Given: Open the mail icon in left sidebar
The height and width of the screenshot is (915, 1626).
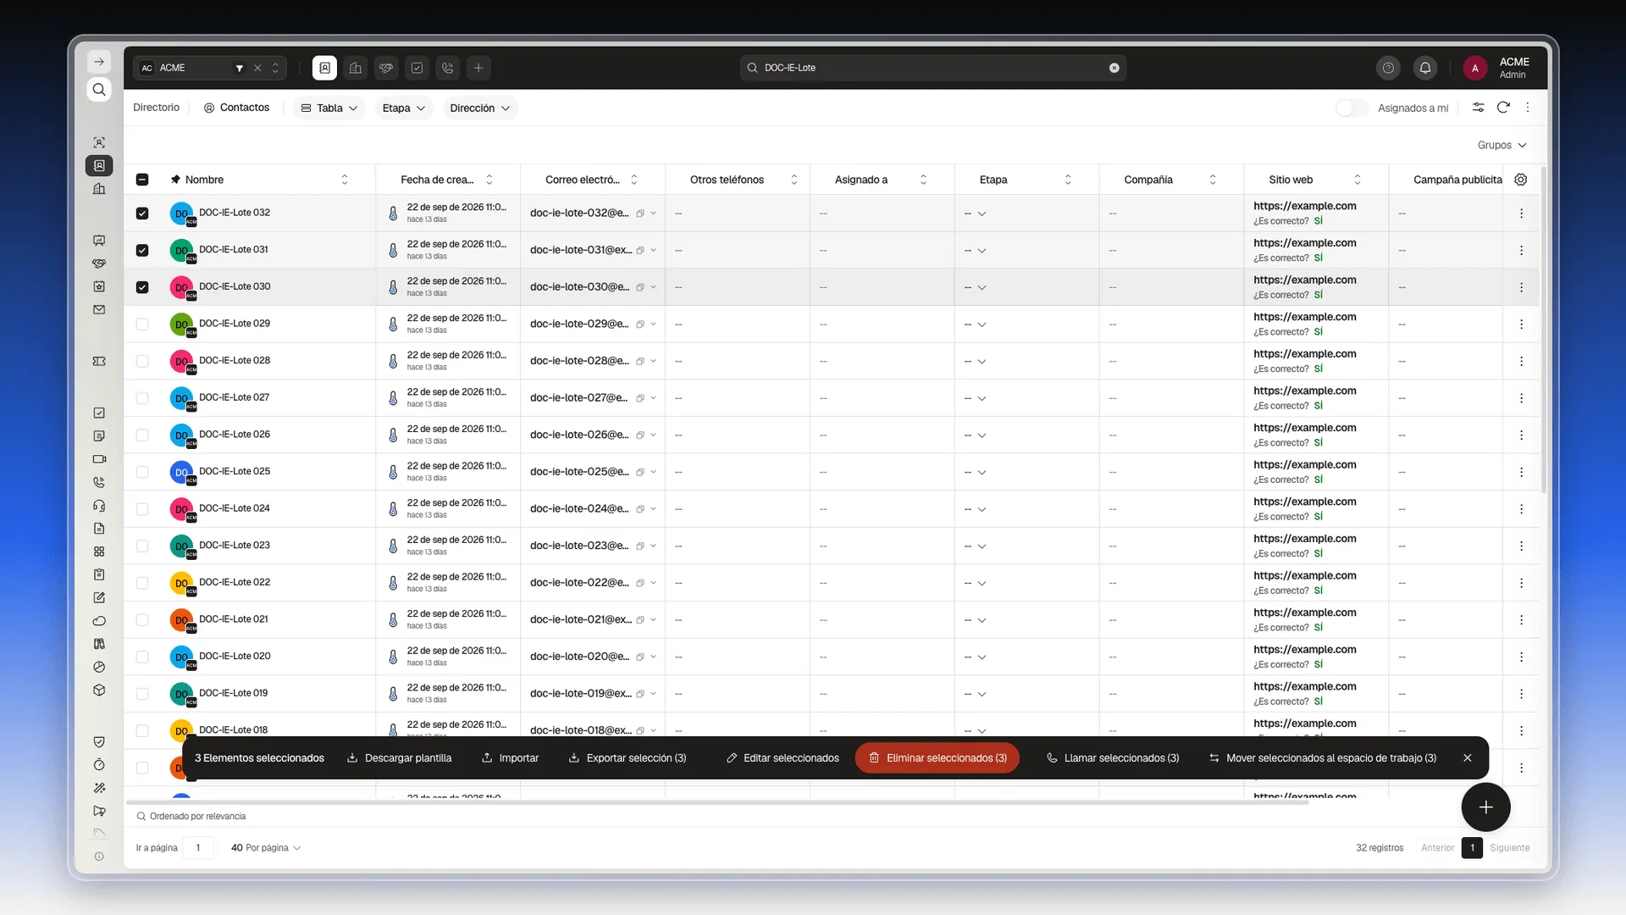Looking at the screenshot, I should (x=99, y=310).
